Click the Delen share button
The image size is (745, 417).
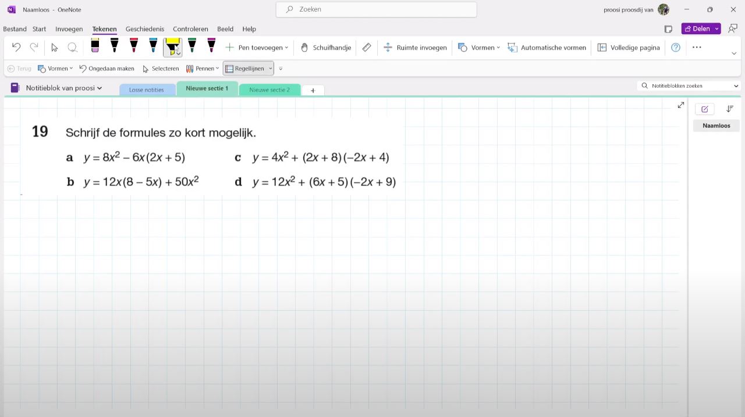tap(696, 28)
